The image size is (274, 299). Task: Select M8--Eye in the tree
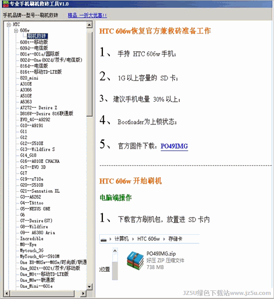click(x=28, y=245)
